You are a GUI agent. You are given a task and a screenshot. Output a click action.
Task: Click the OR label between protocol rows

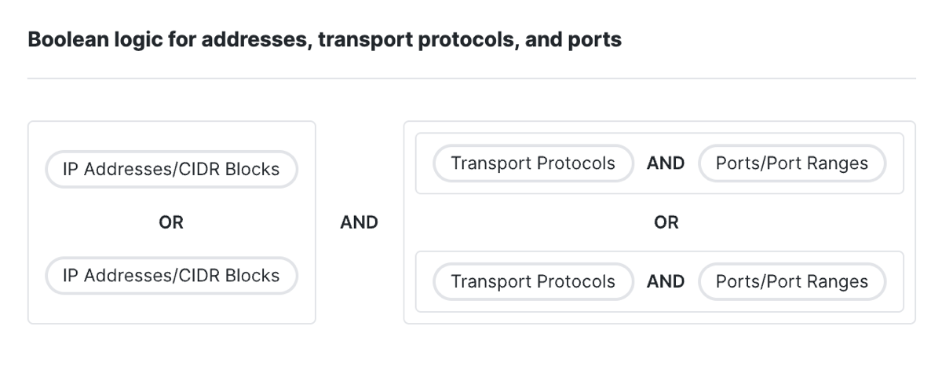click(x=666, y=222)
